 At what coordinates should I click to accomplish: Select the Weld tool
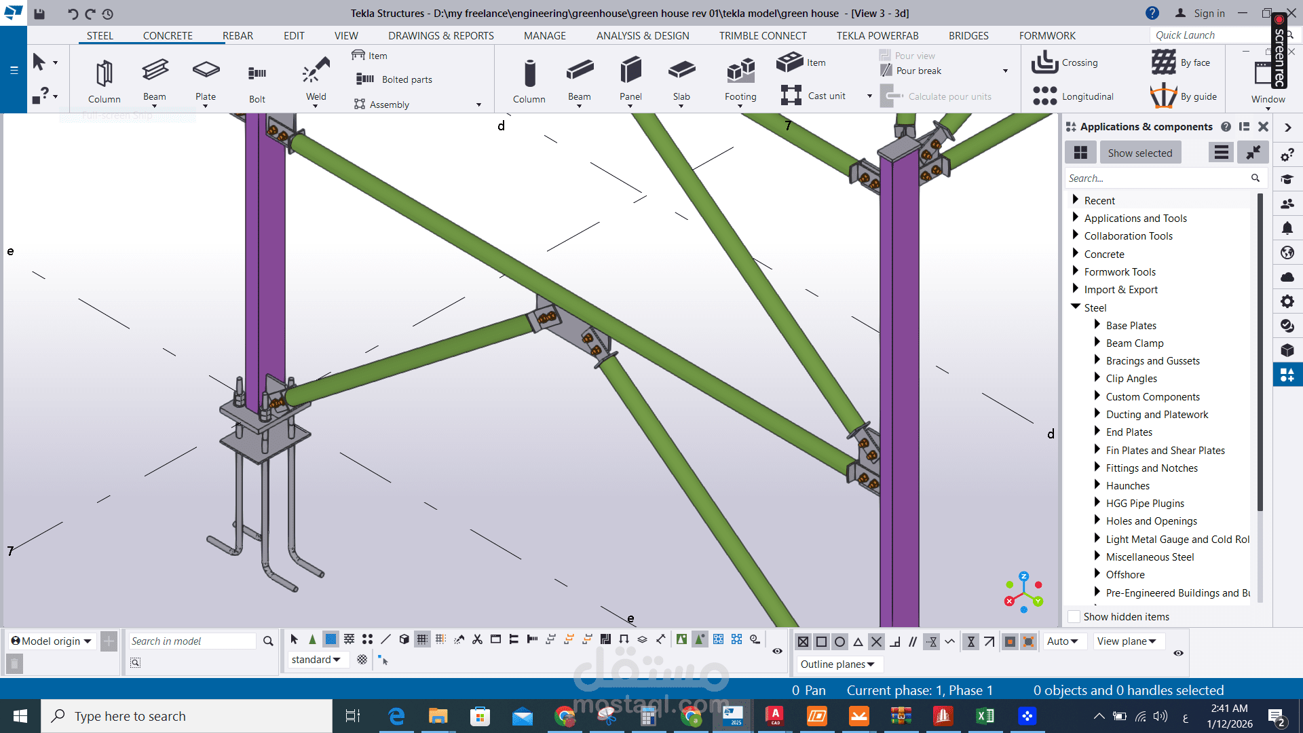pyautogui.click(x=316, y=71)
